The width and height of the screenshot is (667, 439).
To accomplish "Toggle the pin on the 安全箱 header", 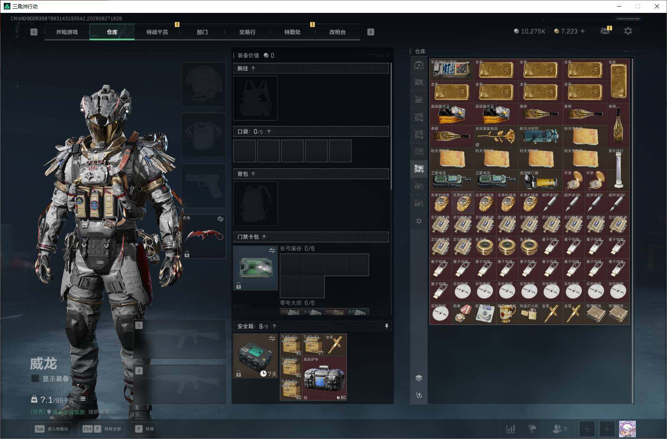I will pyautogui.click(x=386, y=326).
